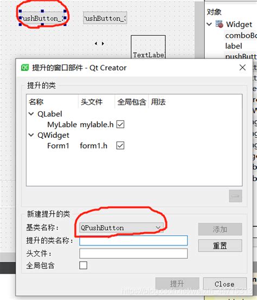
Task: Collapse the Widget node in object tree
Action: pos(209,24)
